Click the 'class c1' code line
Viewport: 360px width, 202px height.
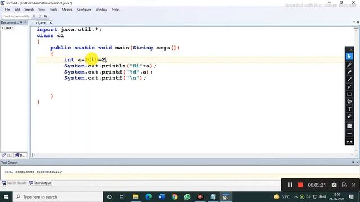pyautogui.click(x=50, y=36)
